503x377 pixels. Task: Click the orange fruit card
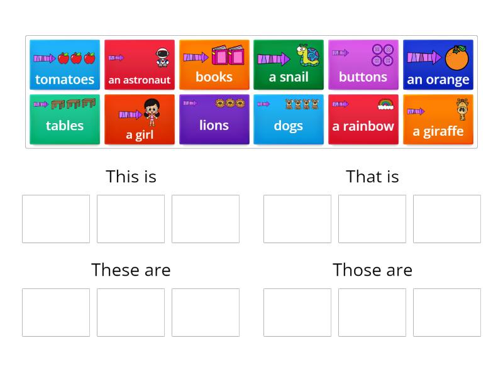[438, 64]
